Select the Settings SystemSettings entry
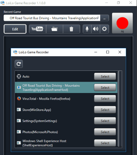The width and height of the screenshot is (137, 155). point(105,121)
